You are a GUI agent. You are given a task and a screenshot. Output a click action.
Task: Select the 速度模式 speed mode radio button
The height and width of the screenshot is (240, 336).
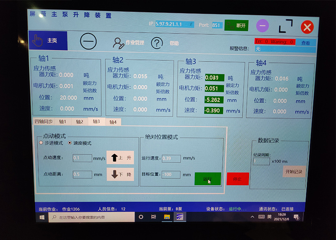[69, 143]
